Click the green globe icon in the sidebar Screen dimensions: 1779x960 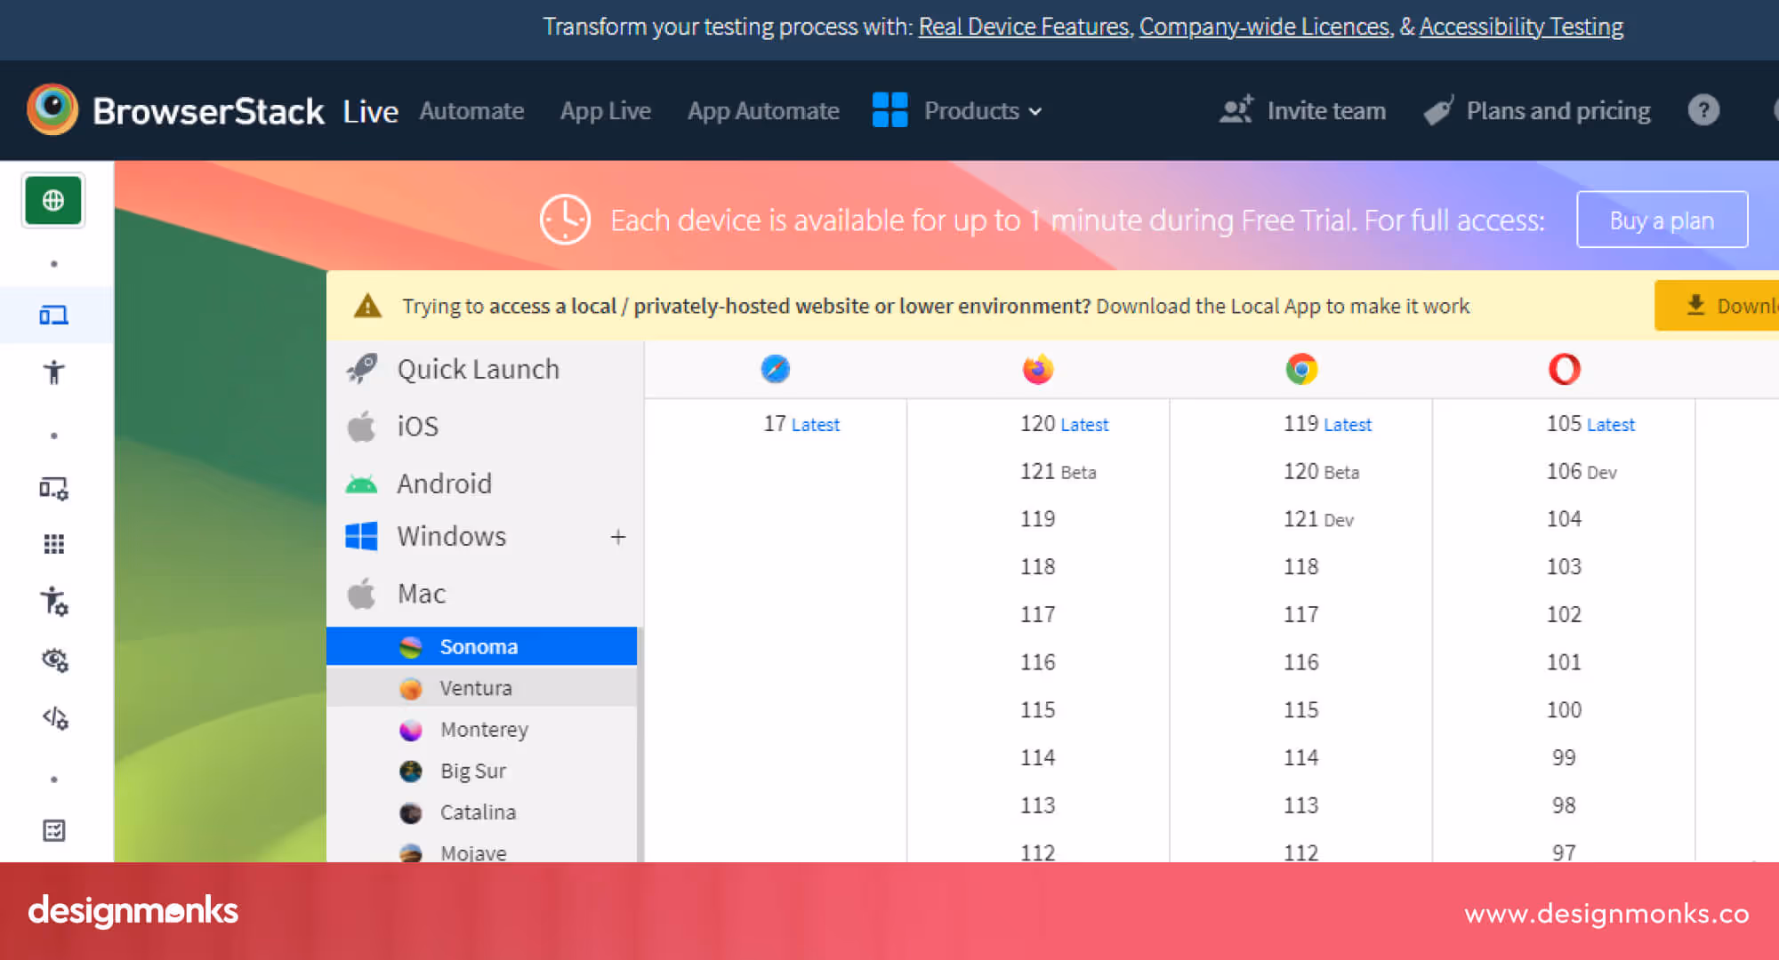click(x=53, y=200)
